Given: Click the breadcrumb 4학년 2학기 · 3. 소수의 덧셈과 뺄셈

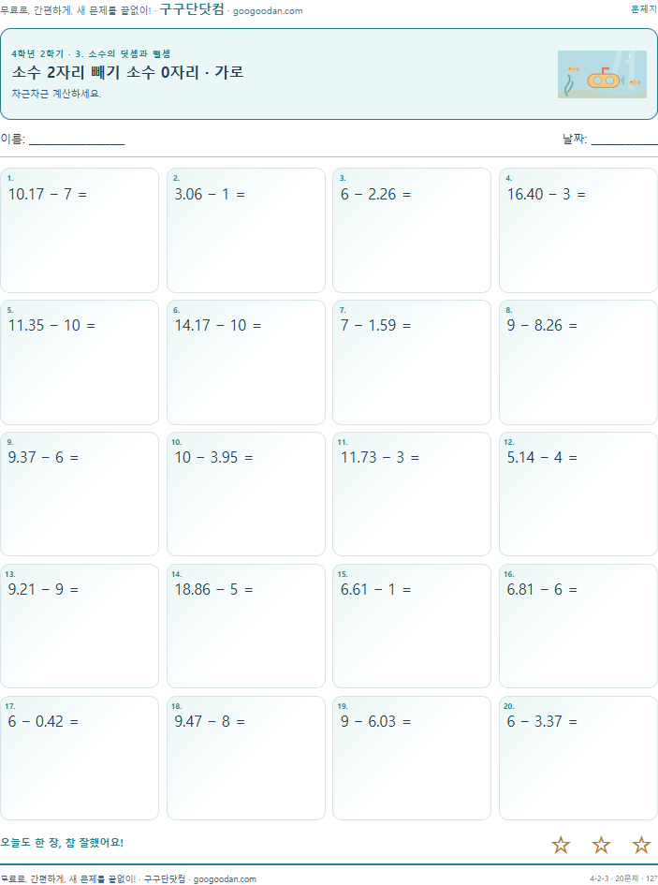Looking at the screenshot, I should coord(91,53).
